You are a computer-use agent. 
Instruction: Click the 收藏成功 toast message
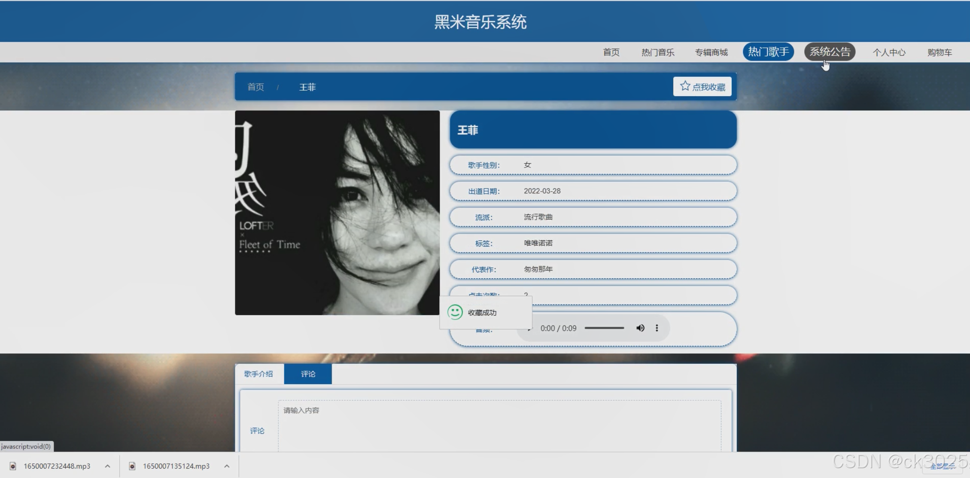[x=486, y=312]
